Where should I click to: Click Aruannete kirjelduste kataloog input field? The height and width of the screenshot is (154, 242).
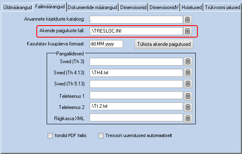point(136,19)
